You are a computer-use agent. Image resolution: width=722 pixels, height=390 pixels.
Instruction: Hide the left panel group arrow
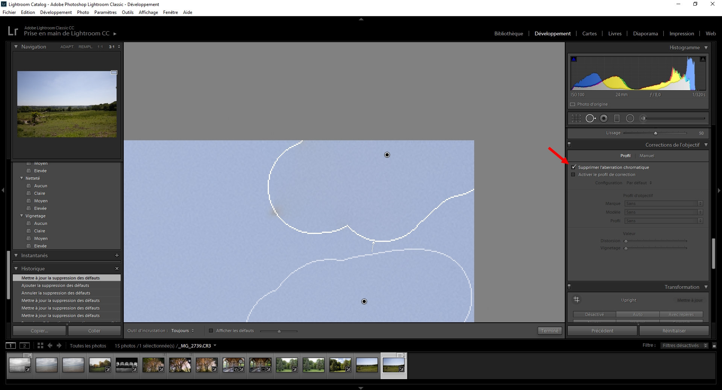pos(3,190)
